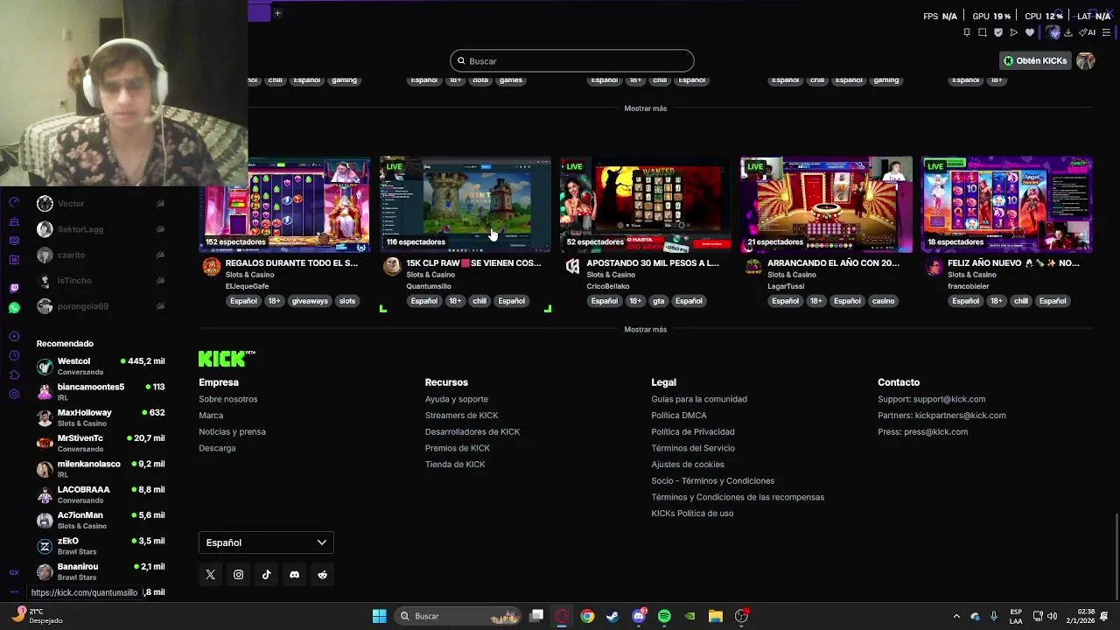Open the Política DMCA link
The image size is (1120, 630).
tap(679, 416)
